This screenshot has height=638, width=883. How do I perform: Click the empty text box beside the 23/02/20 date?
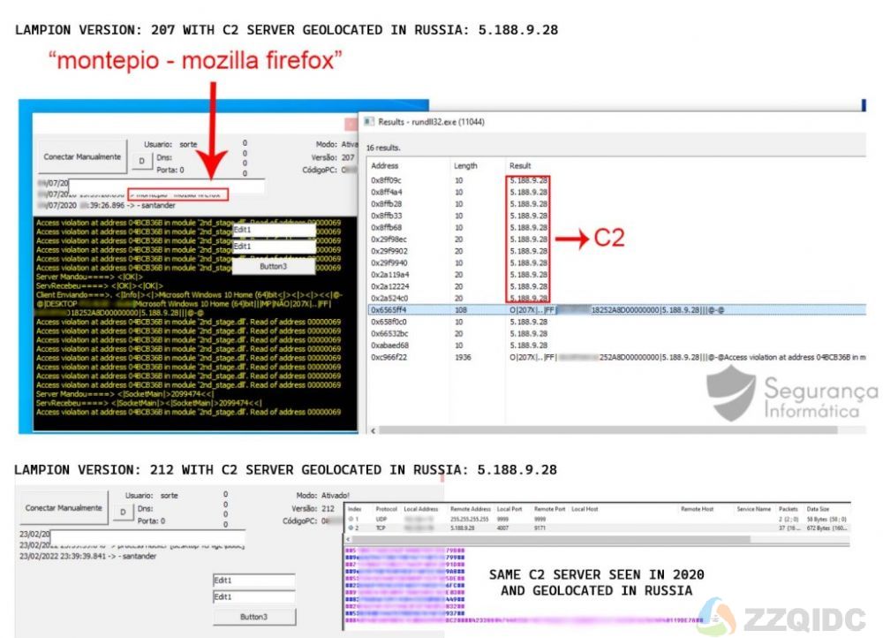tap(147, 535)
